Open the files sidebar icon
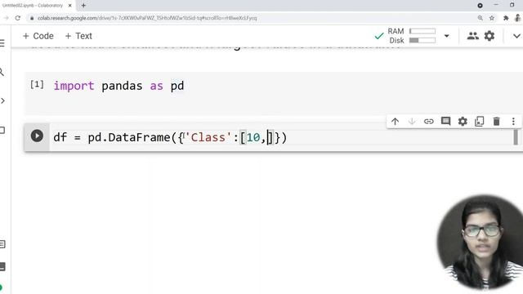 click(2, 130)
